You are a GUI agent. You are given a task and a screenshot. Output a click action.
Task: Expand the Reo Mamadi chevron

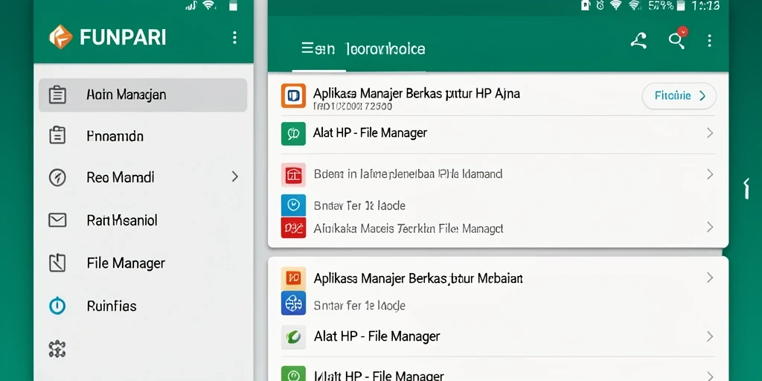tap(234, 177)
